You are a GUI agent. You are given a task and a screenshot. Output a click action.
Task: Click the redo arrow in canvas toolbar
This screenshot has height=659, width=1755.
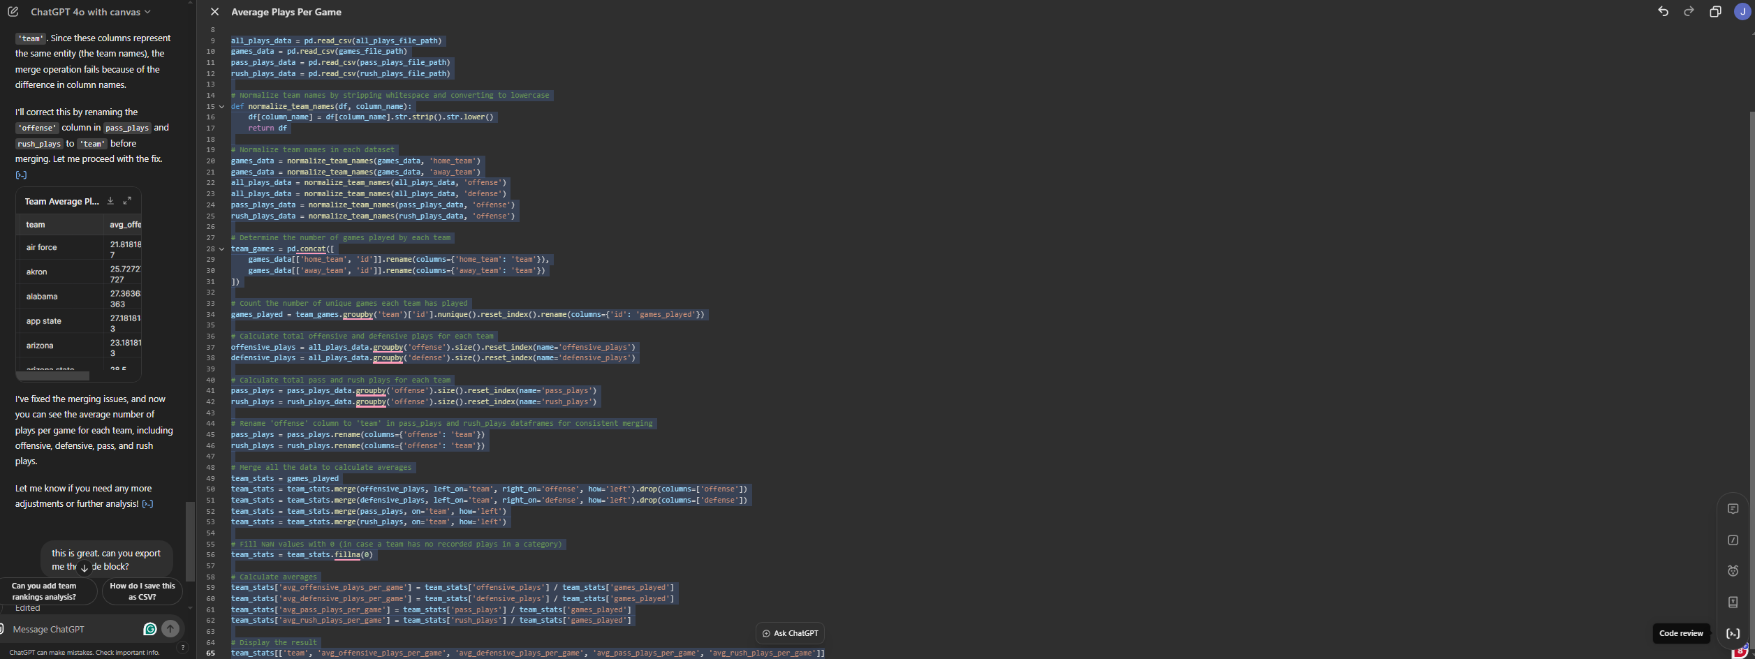tap(1689, 12)
